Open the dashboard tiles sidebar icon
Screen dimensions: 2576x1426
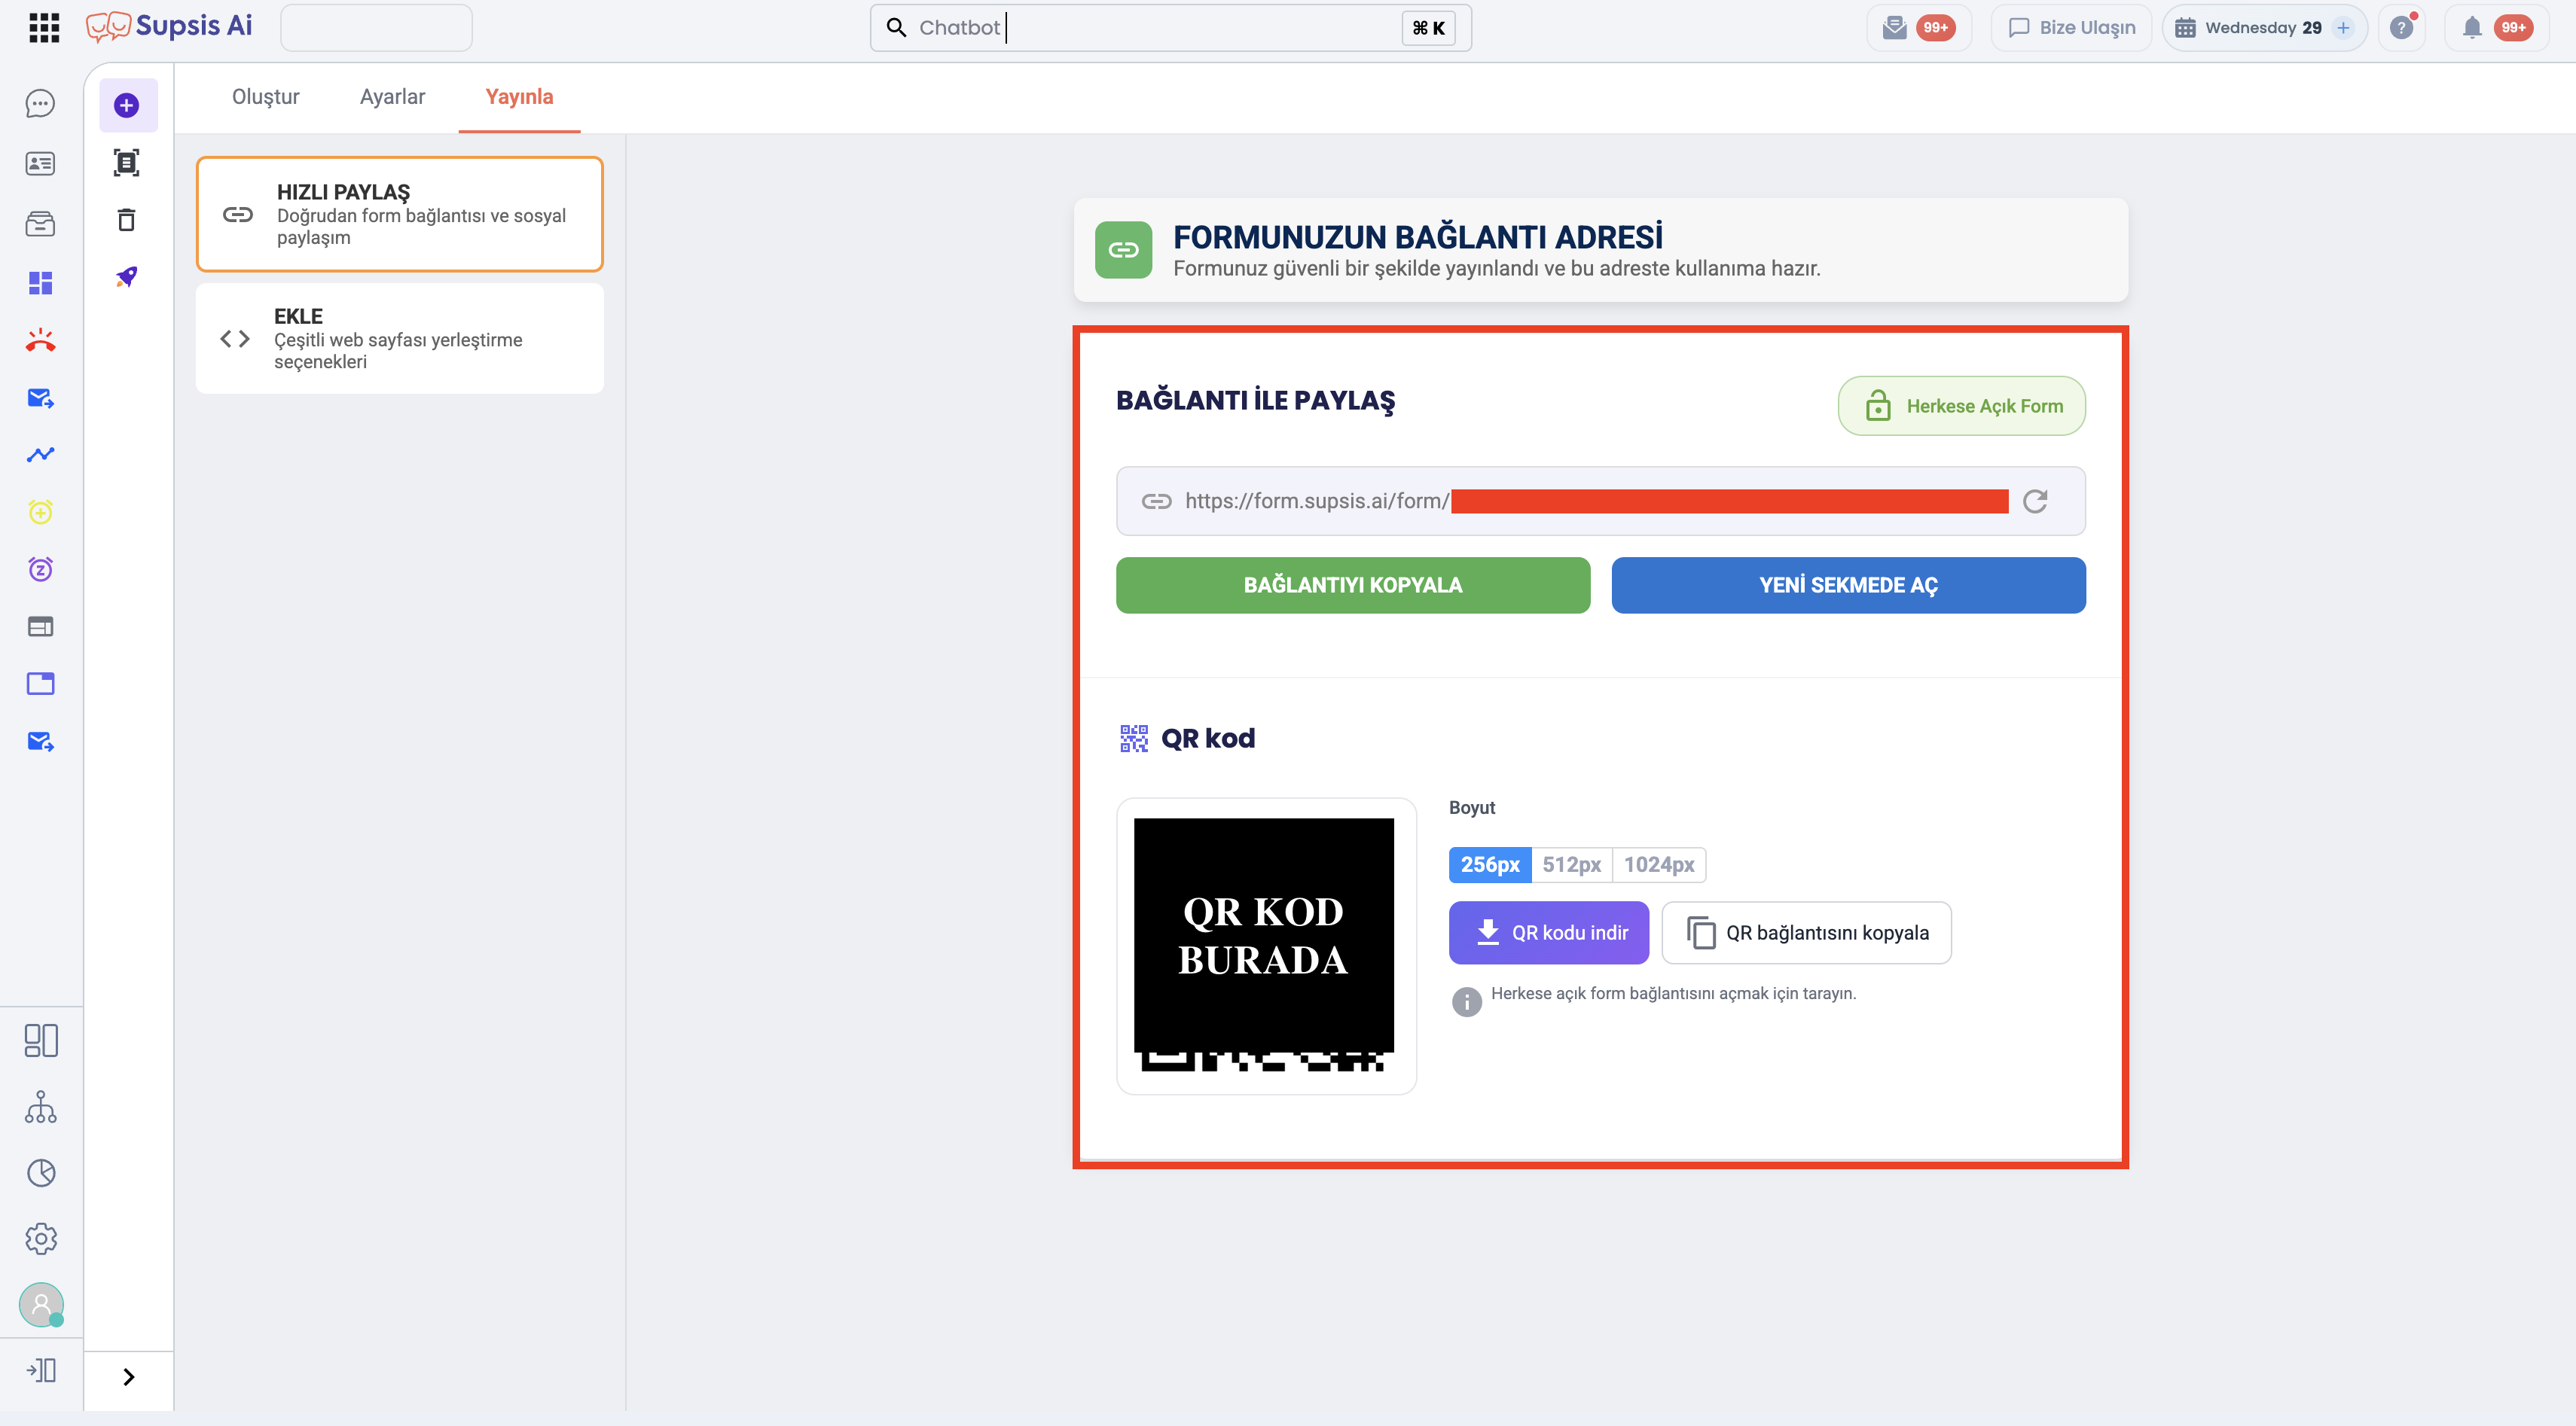40,283
